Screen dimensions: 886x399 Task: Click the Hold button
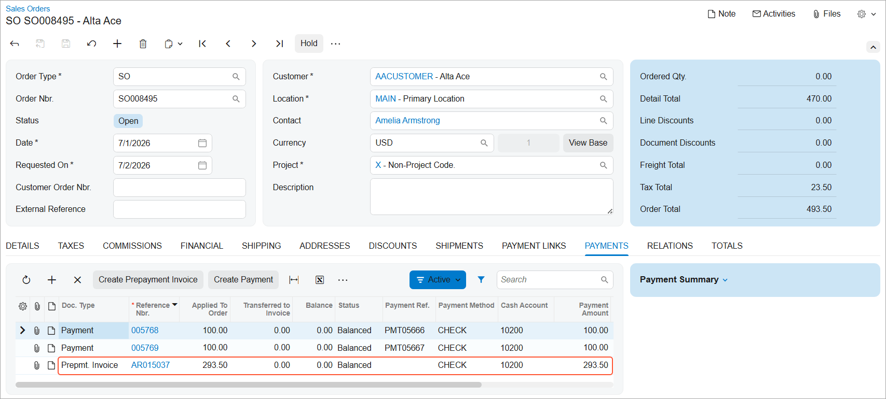309,44
